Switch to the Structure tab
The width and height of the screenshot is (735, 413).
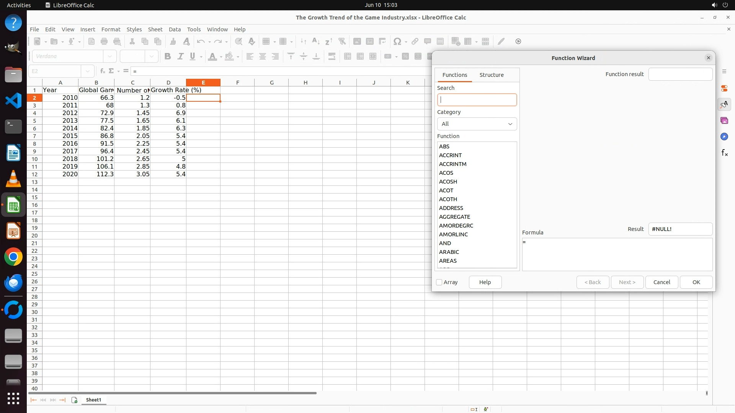[x=491, y=75]
